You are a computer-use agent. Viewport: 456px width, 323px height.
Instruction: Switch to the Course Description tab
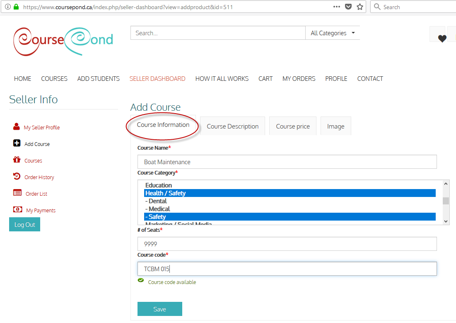[x=233, y=126]
